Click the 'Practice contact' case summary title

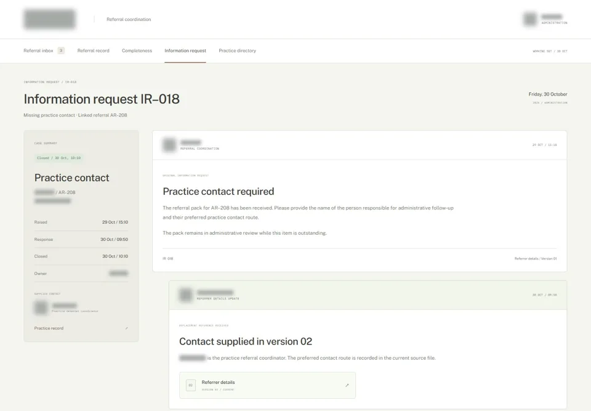coord(71,177)
